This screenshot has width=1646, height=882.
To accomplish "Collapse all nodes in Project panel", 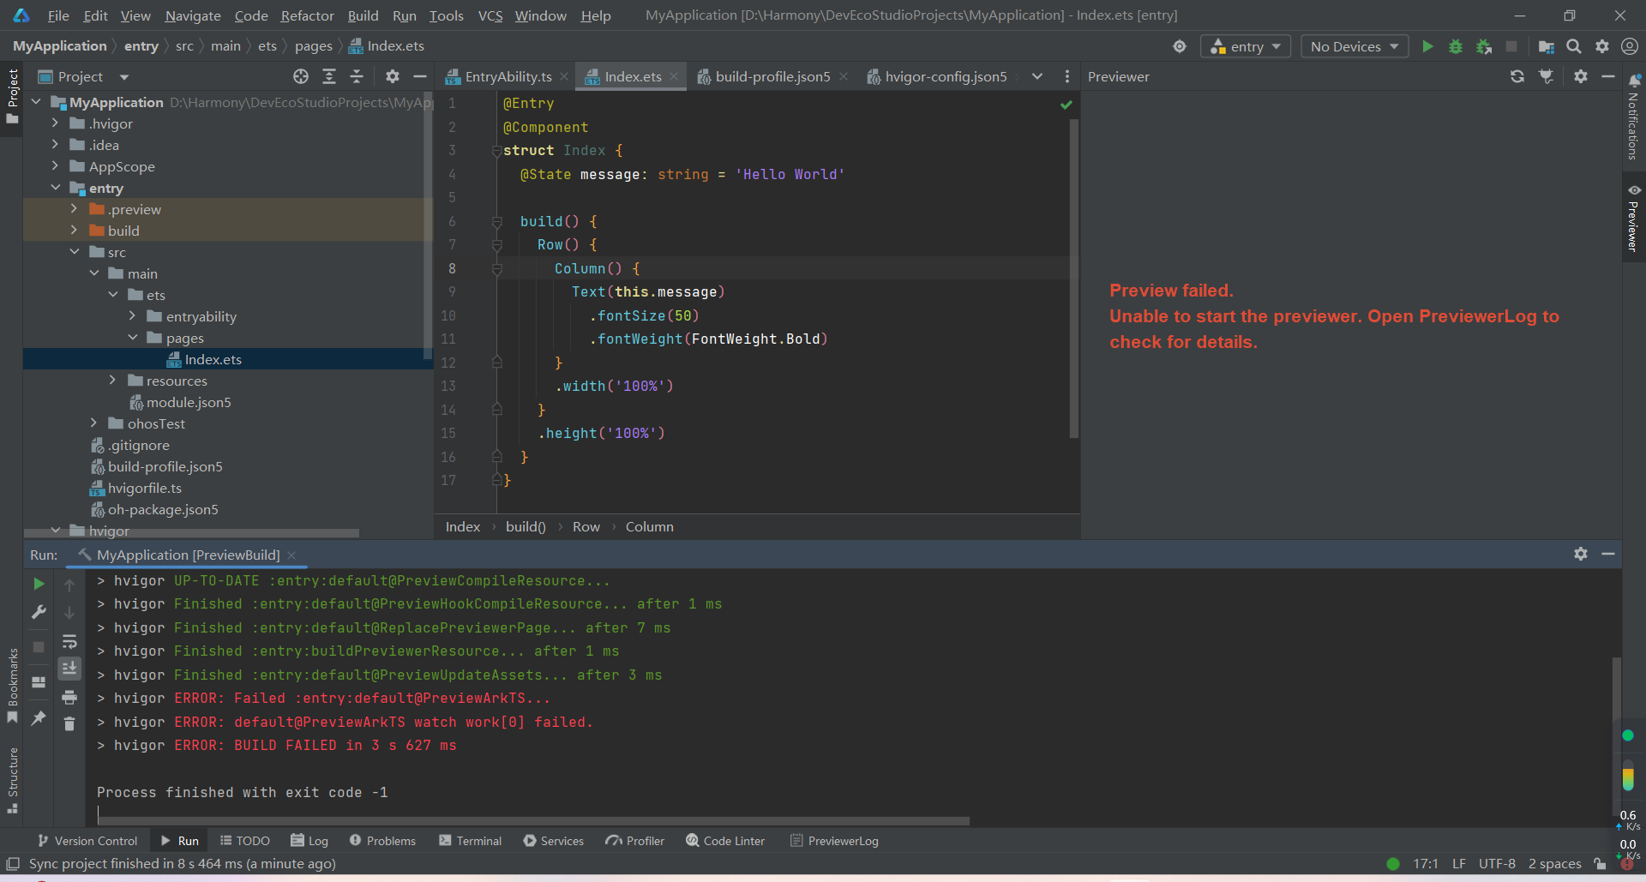I will click(357, 76).
